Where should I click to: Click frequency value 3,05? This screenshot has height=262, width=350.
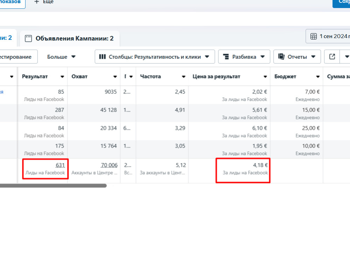pyautogui.click(x=180, y=146)
